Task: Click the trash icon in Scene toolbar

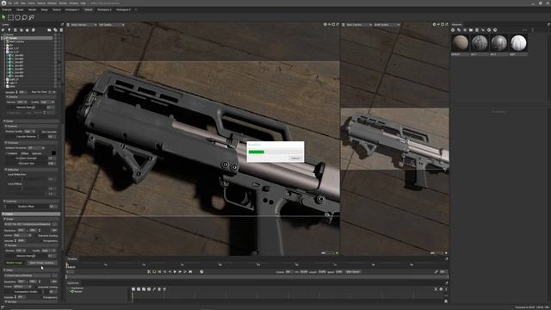Action: pyautogui.click(x=61, y=30)
